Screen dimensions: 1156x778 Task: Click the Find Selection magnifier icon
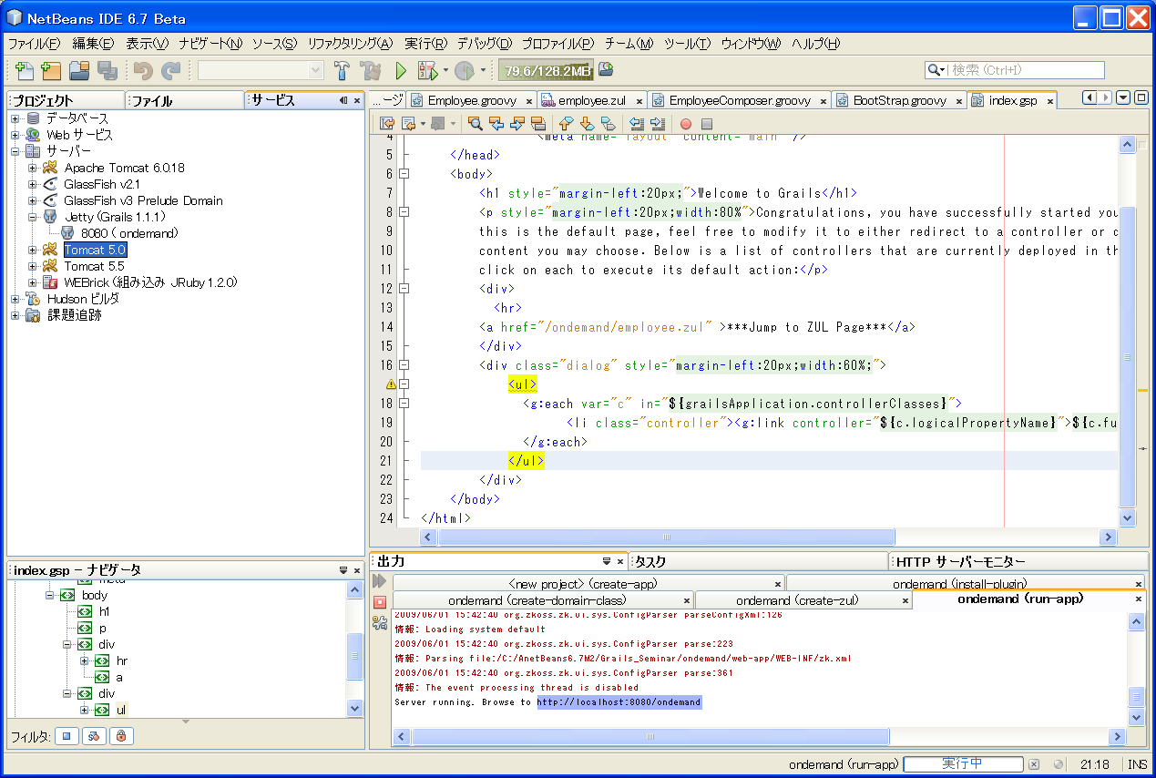(475, 124)
